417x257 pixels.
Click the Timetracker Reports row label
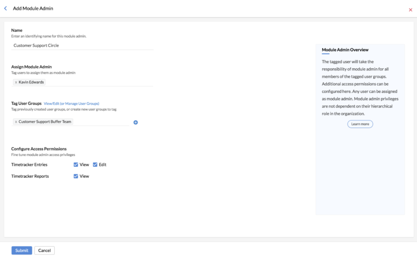click(x=30, y=176)
